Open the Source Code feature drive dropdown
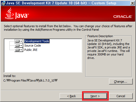This screenshot has height=102, width=136. (x=19, y=45)
